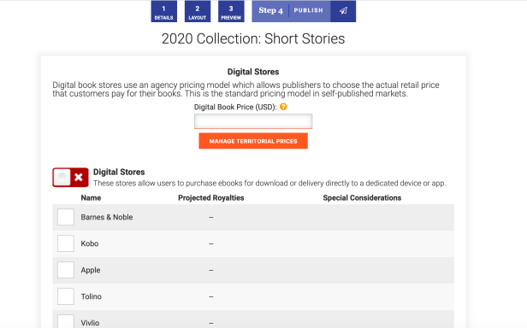Focus the Digital Book Price input field

[253, 121]
